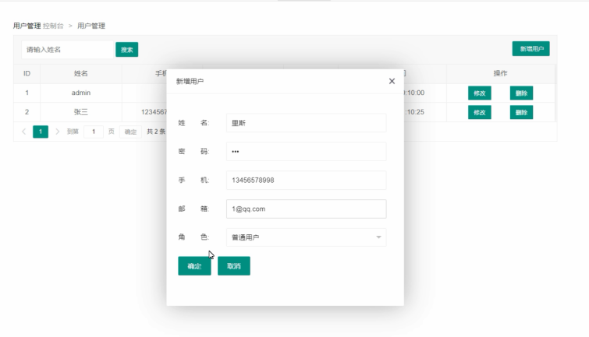Screen dimensions: 589x337
Task: Click the 姓名 column header
Action: tap(81, 73)
